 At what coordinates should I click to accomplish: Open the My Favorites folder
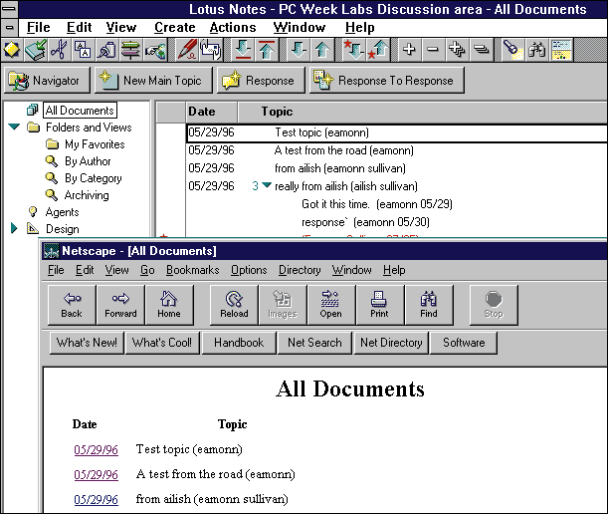click(95, 144)
